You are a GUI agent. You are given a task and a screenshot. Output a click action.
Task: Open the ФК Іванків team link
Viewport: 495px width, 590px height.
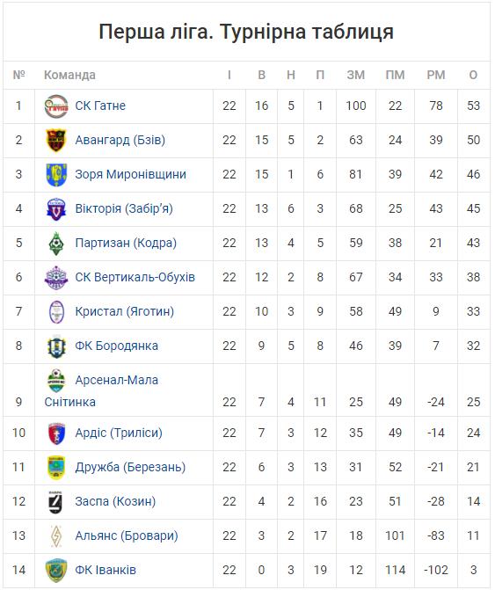(x=106, y=570)
